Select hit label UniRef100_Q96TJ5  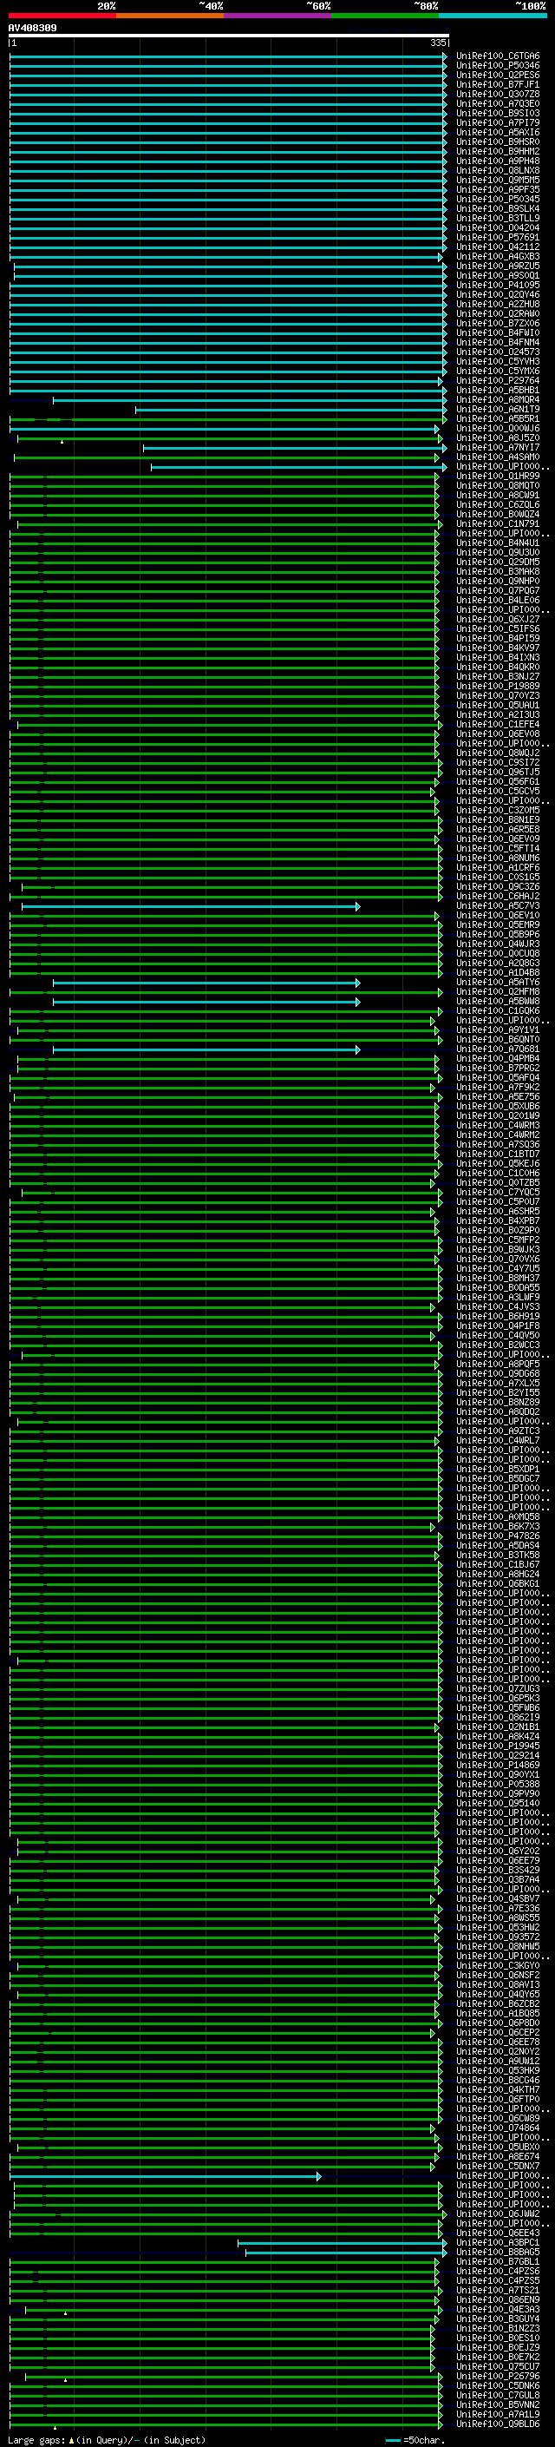point(498,773)
